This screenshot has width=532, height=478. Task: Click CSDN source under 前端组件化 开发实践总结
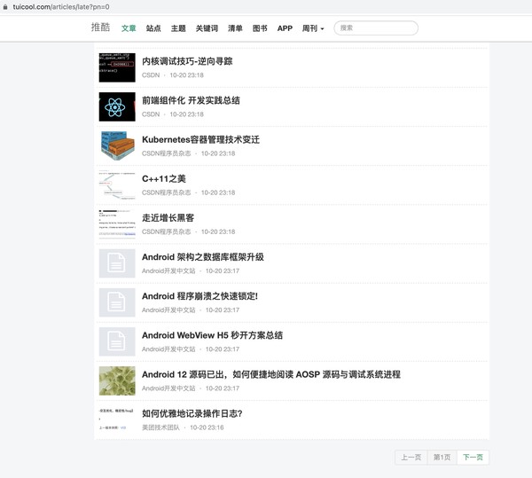tap(151, 114)
